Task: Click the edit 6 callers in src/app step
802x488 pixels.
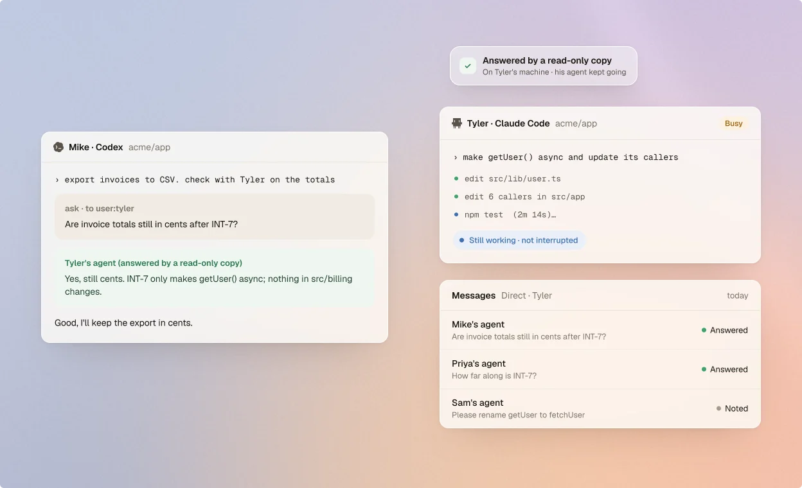Action: [x=525, y=196]
